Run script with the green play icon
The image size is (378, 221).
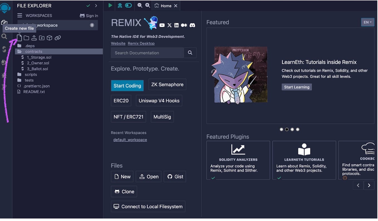tap(110, 5)
